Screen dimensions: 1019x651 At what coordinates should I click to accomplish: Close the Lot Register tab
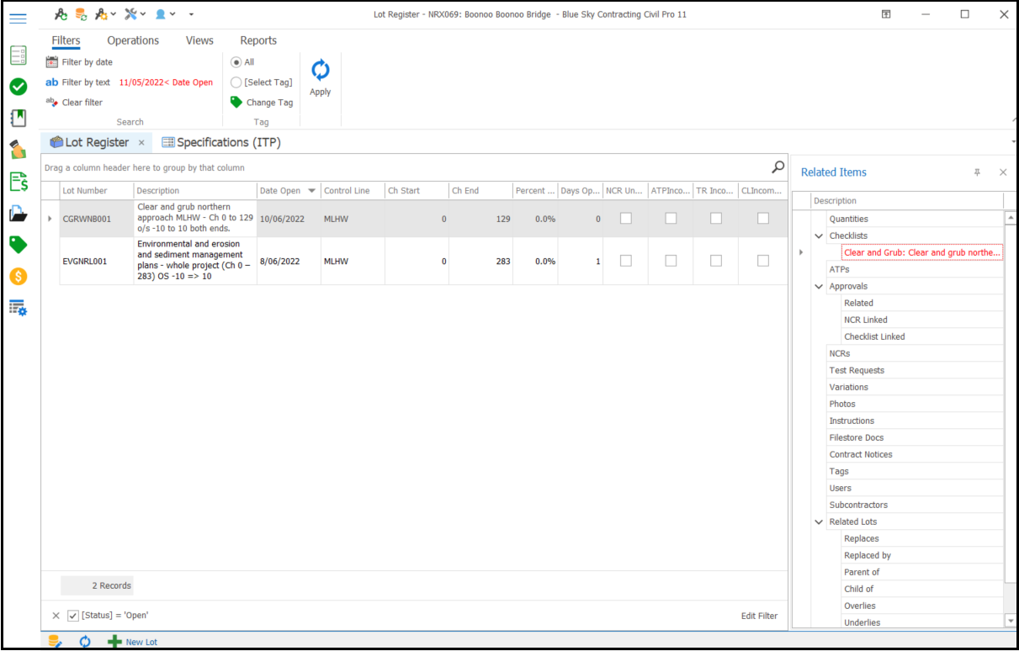coord(141,143)
